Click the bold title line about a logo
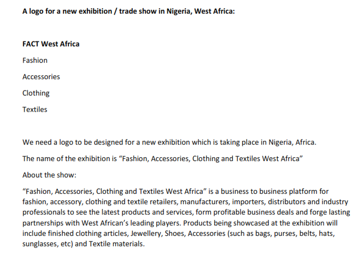 [128, 10]
